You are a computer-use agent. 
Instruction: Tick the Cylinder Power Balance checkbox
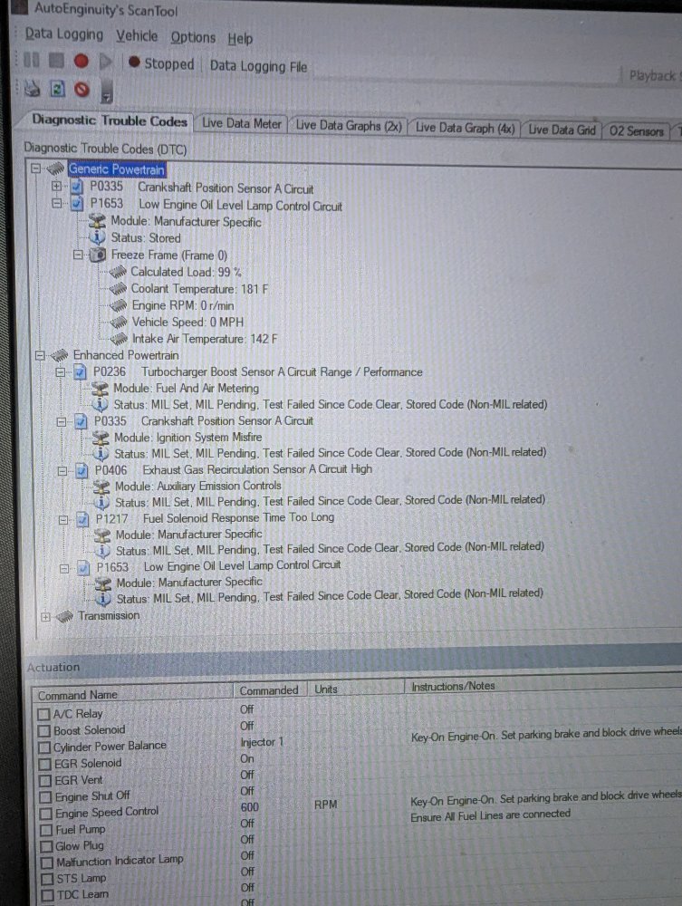[43, 747]
